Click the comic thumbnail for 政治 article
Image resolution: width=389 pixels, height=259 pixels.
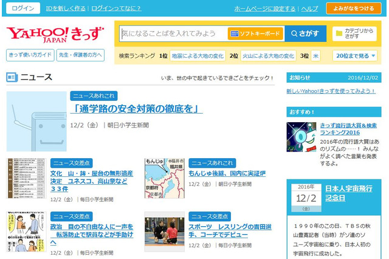click(x=26, y=232)
